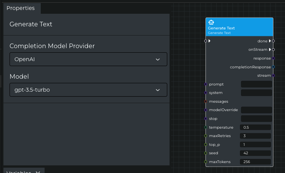Click the red messages input port
Screen dimensions: 285x173
point(206,102)
